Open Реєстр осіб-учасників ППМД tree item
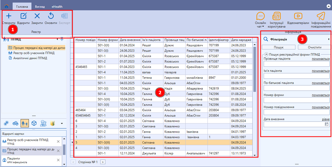This screenshot has height=167, width=332. (32, 53)
